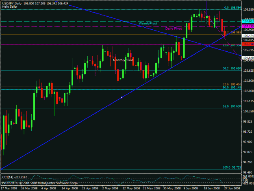Screen dimensions: 254x191
Task: Click the 97.900 price axis value
Action: point(248,142)
